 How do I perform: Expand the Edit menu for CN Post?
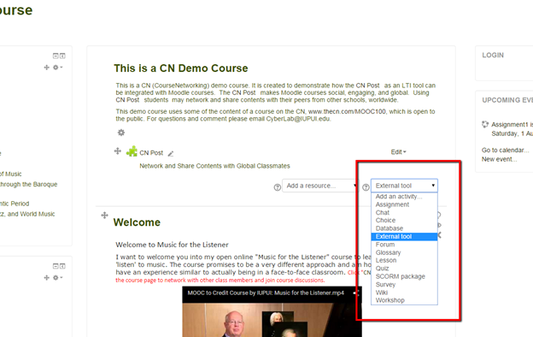coord(398,151)
